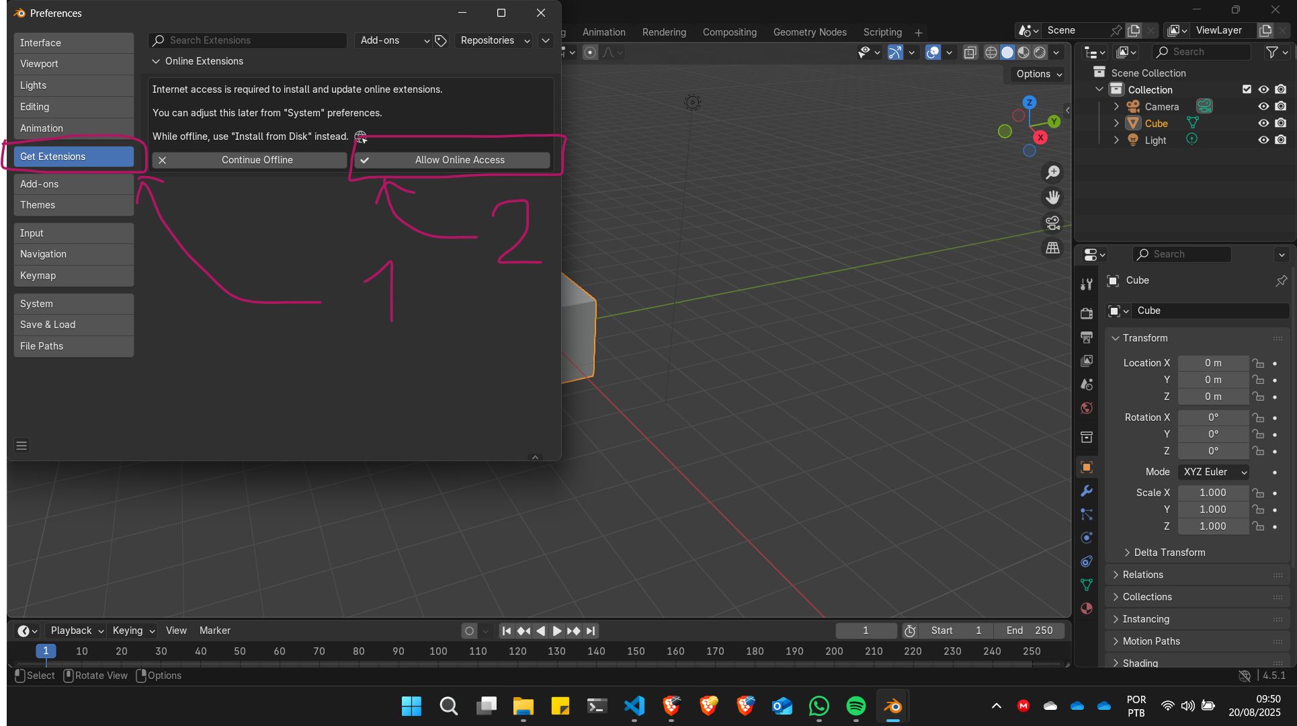Image resolution: width=1297 pixels, height=726 pixels.
Task: Click Scale X value field
Action: 1212,493
